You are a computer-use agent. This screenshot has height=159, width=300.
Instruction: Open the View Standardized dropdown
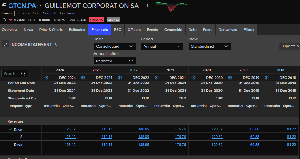tap(209, 46)
